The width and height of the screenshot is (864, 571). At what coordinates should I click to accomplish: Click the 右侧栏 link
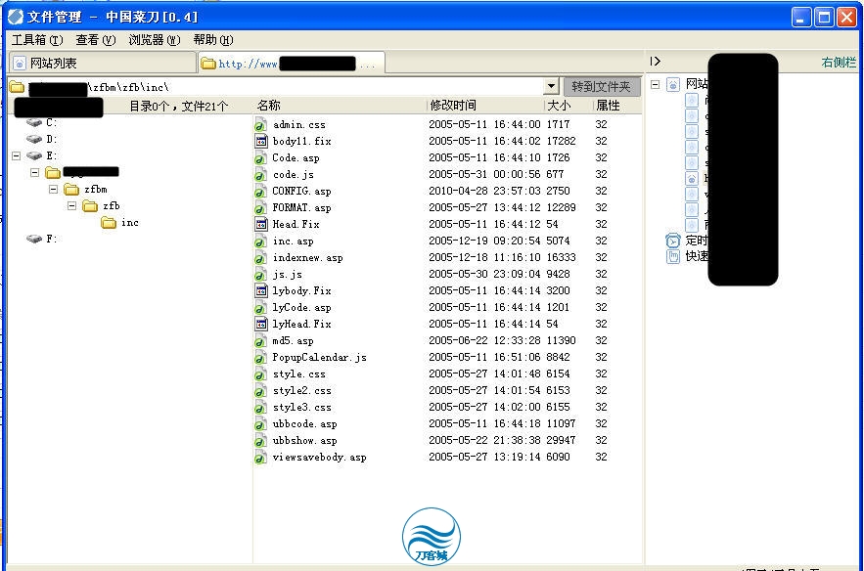839,63
